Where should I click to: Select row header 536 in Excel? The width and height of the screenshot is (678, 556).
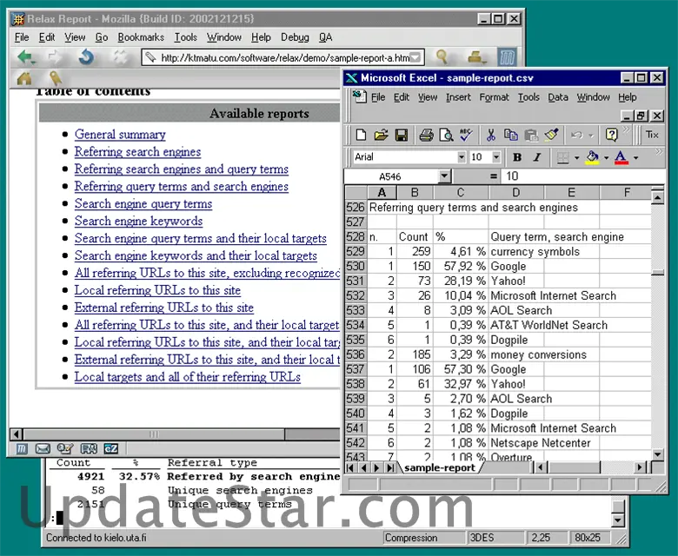pyautogui.click(x=356, y=354)
